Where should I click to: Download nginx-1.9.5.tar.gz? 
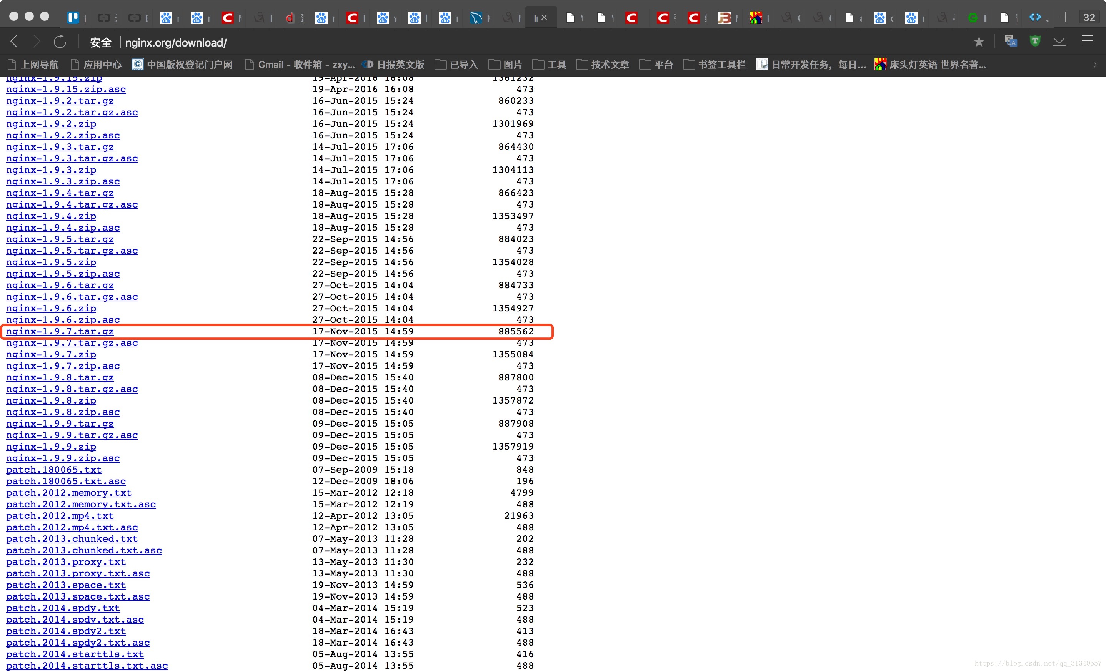(60, 239)
